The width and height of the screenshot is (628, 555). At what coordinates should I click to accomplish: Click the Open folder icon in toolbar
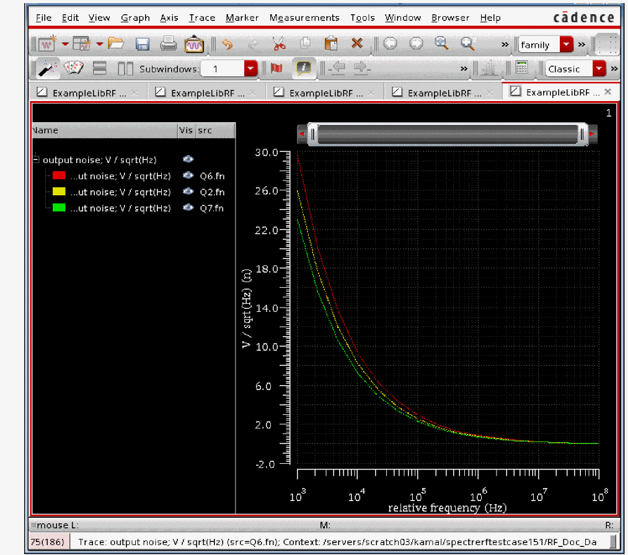116,44
